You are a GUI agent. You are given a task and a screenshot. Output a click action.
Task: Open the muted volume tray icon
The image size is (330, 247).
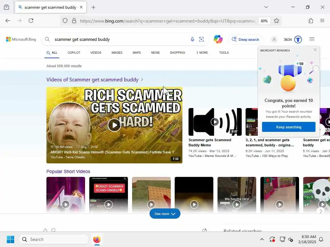point(291,239)
